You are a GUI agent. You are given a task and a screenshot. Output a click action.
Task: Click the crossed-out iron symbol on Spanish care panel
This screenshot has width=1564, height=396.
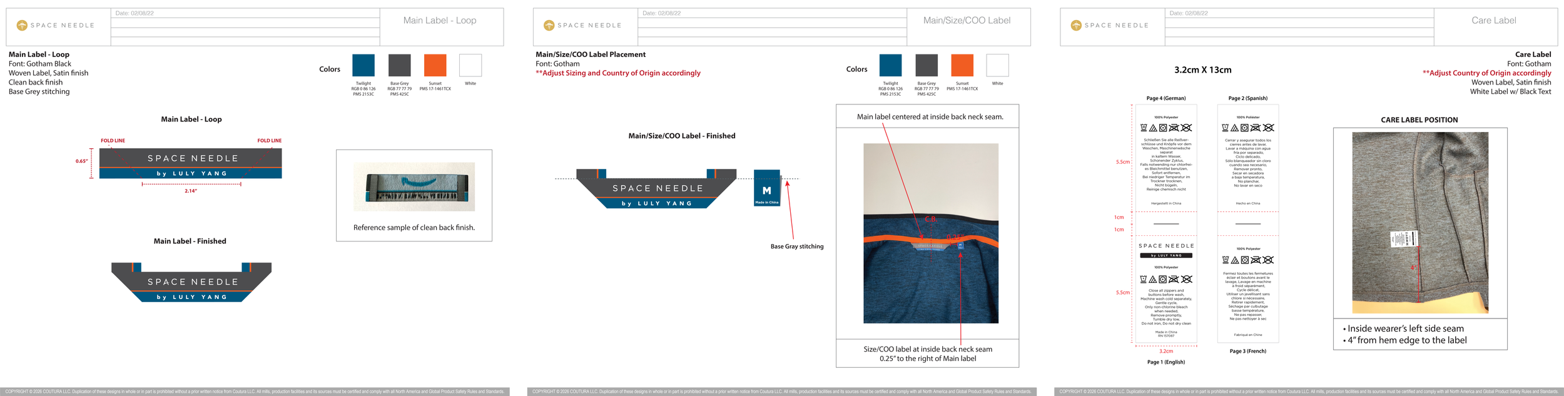(1256, 128)
